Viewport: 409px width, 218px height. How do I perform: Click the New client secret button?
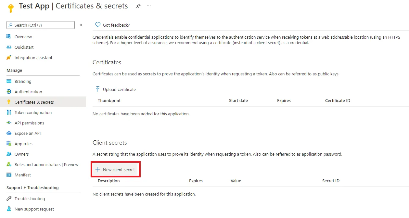tap(116, 169)
